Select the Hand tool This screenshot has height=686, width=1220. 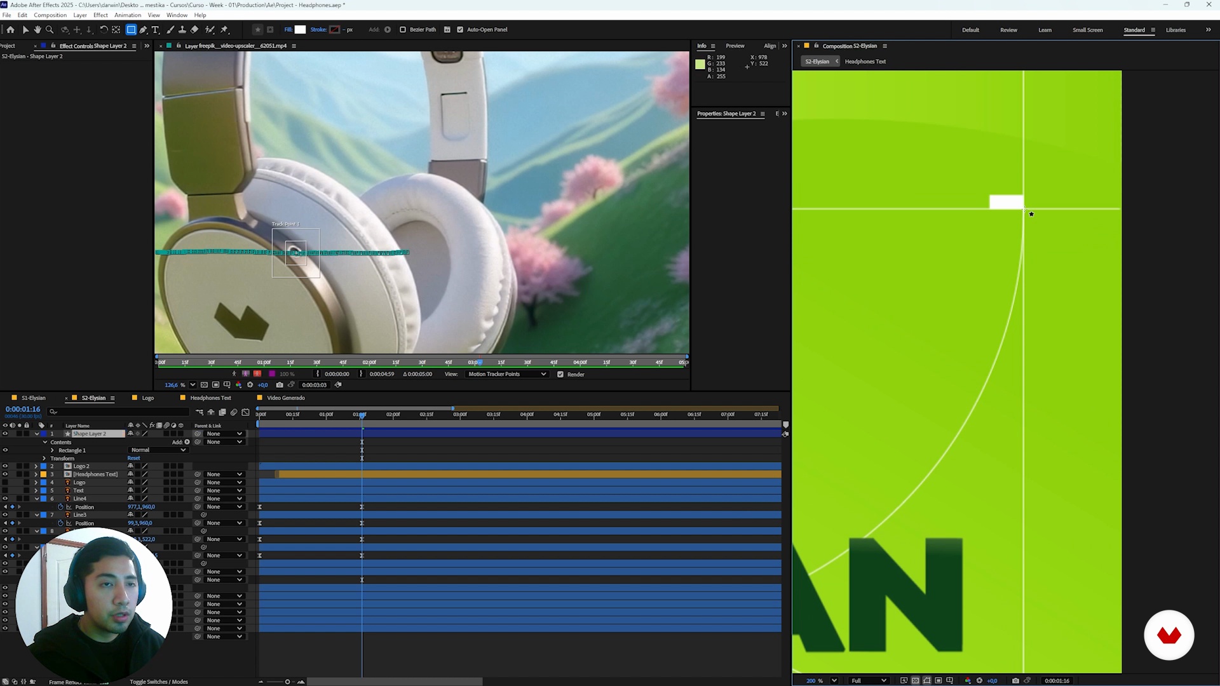pyautogui.click(x=37, y=30)
